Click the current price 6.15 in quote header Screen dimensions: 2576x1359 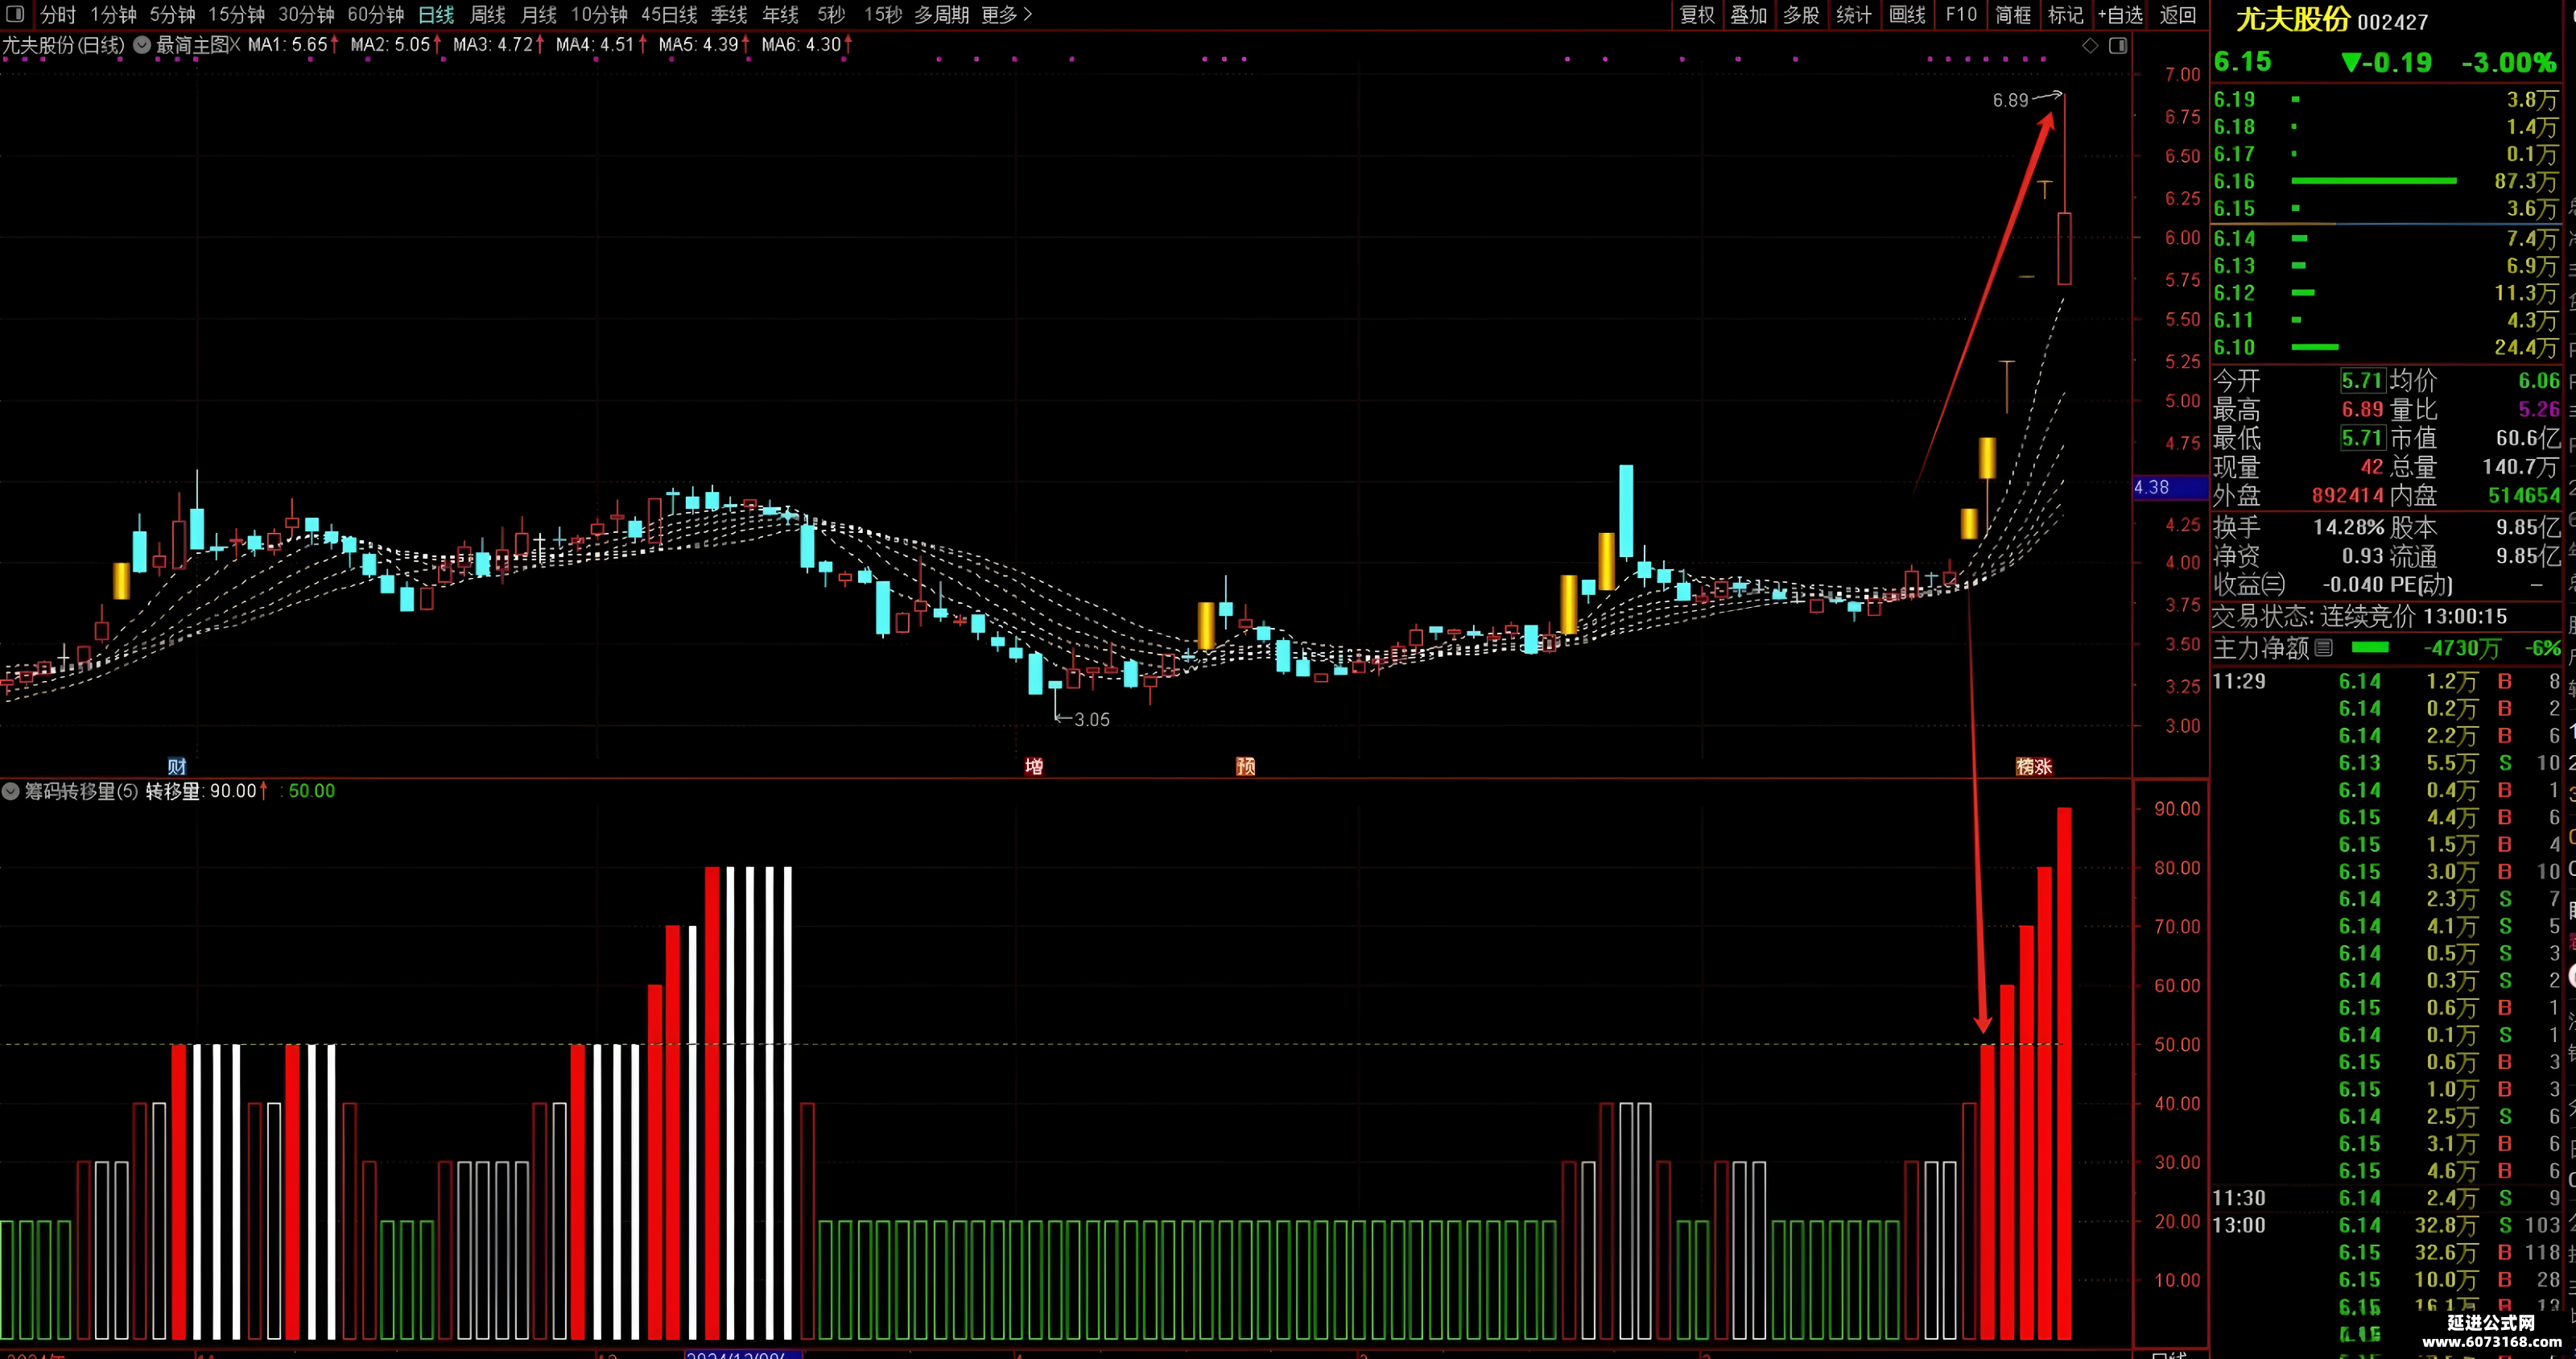[x=2242, y=62]
